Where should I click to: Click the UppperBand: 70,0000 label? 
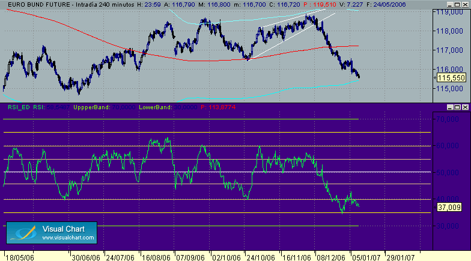pos(105,107)
